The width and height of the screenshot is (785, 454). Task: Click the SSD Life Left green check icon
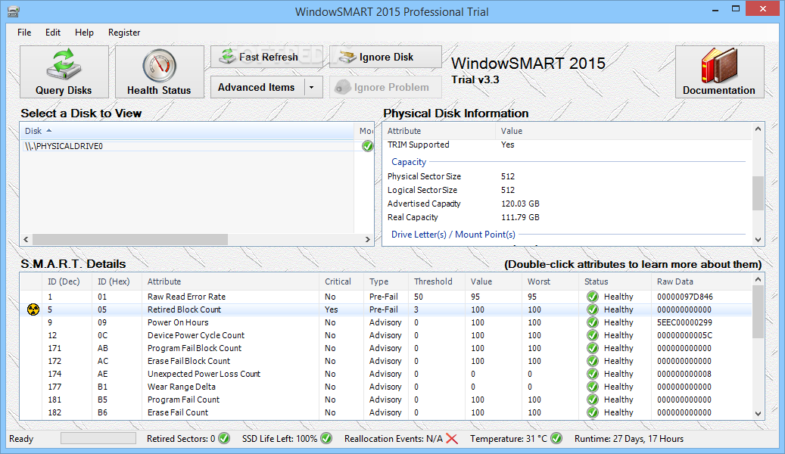coord(326,438)
